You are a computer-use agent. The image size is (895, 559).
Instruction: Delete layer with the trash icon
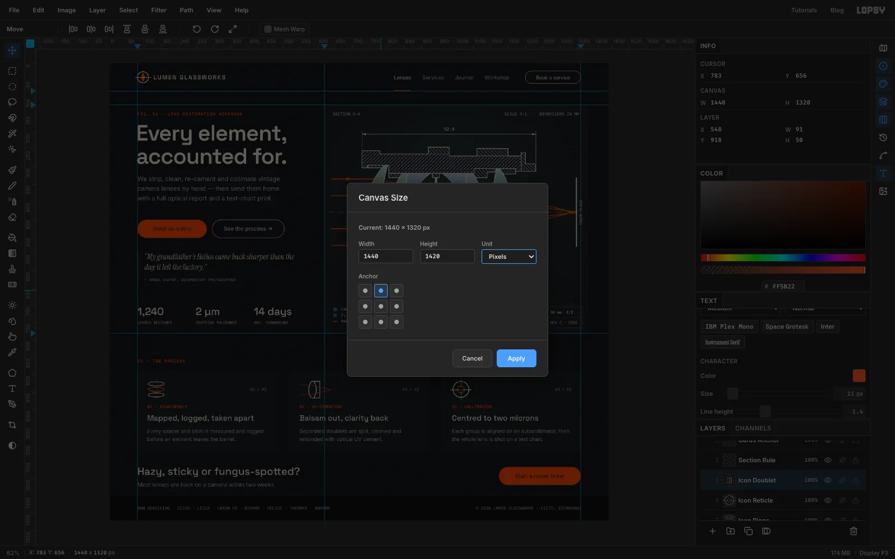click(x=854, y=531)
